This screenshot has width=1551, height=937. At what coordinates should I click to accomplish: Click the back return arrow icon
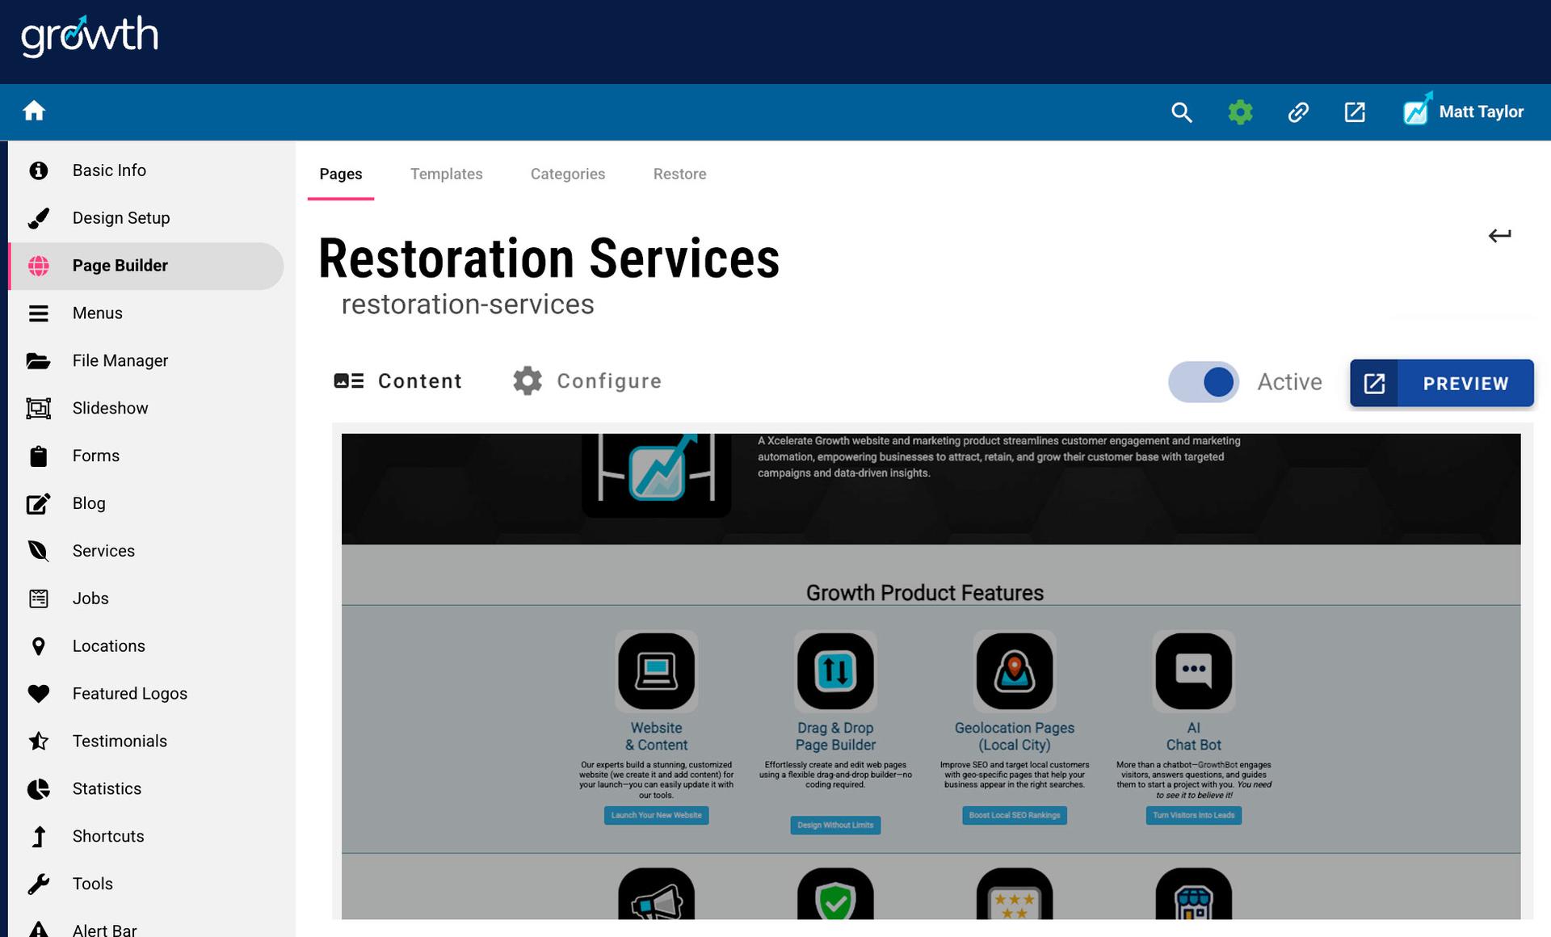click(1499, 236)
